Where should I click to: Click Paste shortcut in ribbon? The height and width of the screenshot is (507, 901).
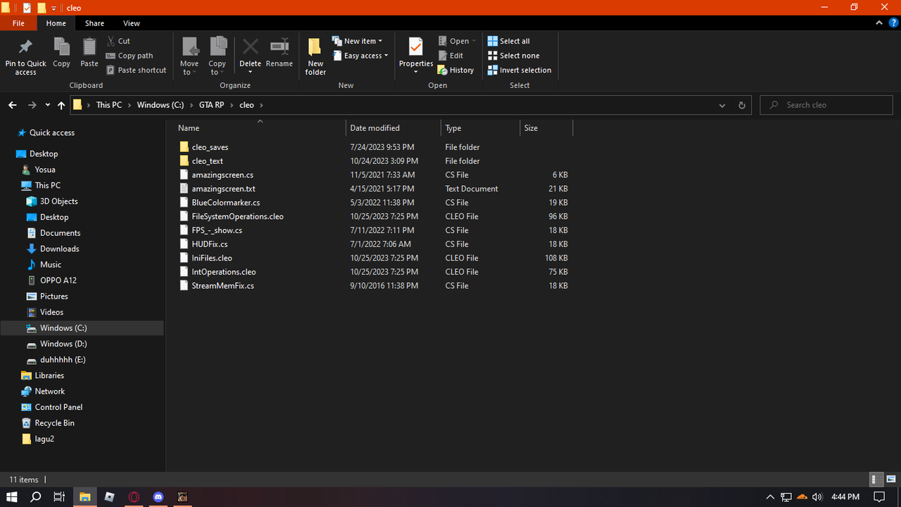[x=137, y=70]
